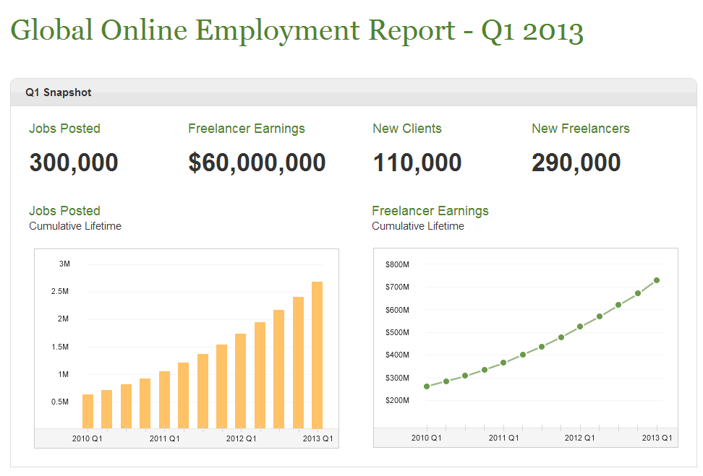Viewport: 703px width, 476px height.
Task: Click the $400M axis label
Action: pyautogui.click(x=397, y=355)
